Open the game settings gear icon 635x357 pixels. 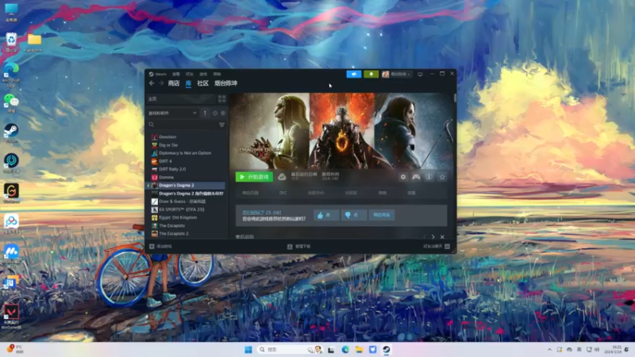tap(403, 177)
